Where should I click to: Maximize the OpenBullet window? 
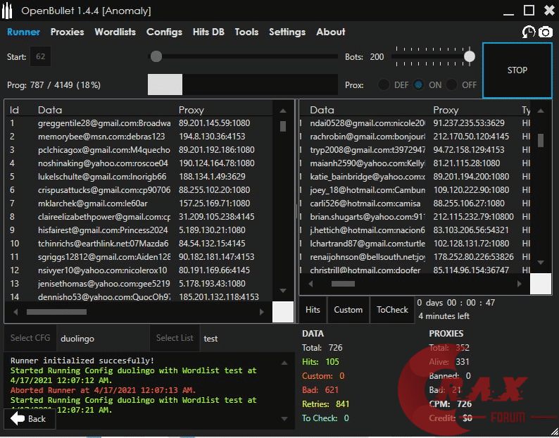529,10
